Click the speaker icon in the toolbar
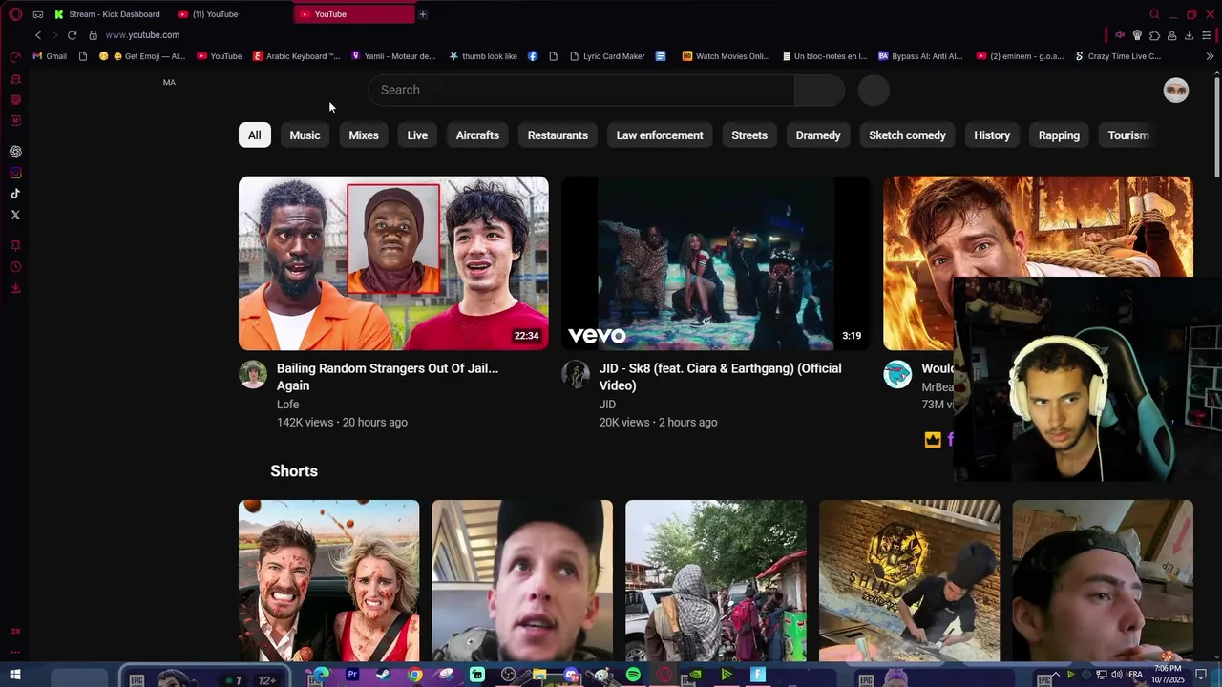Image resolution: width=1222 pixels, height=687 pixels. 1120,35
